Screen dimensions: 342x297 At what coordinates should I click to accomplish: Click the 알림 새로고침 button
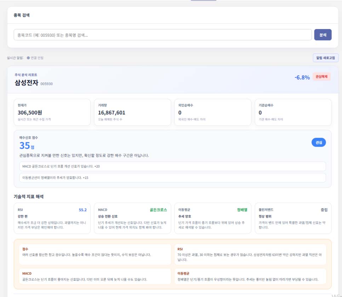click(325, 58)
